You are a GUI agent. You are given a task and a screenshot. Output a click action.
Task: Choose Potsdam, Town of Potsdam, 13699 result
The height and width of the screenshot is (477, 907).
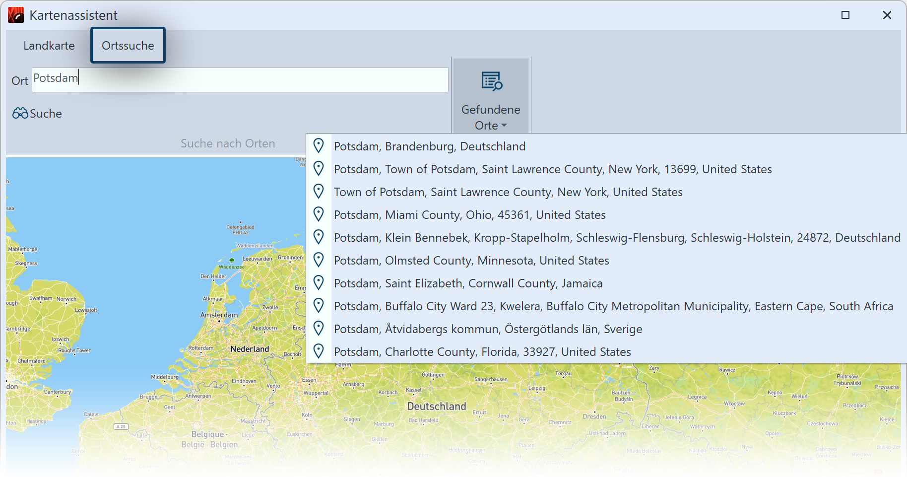click(553, 169)
